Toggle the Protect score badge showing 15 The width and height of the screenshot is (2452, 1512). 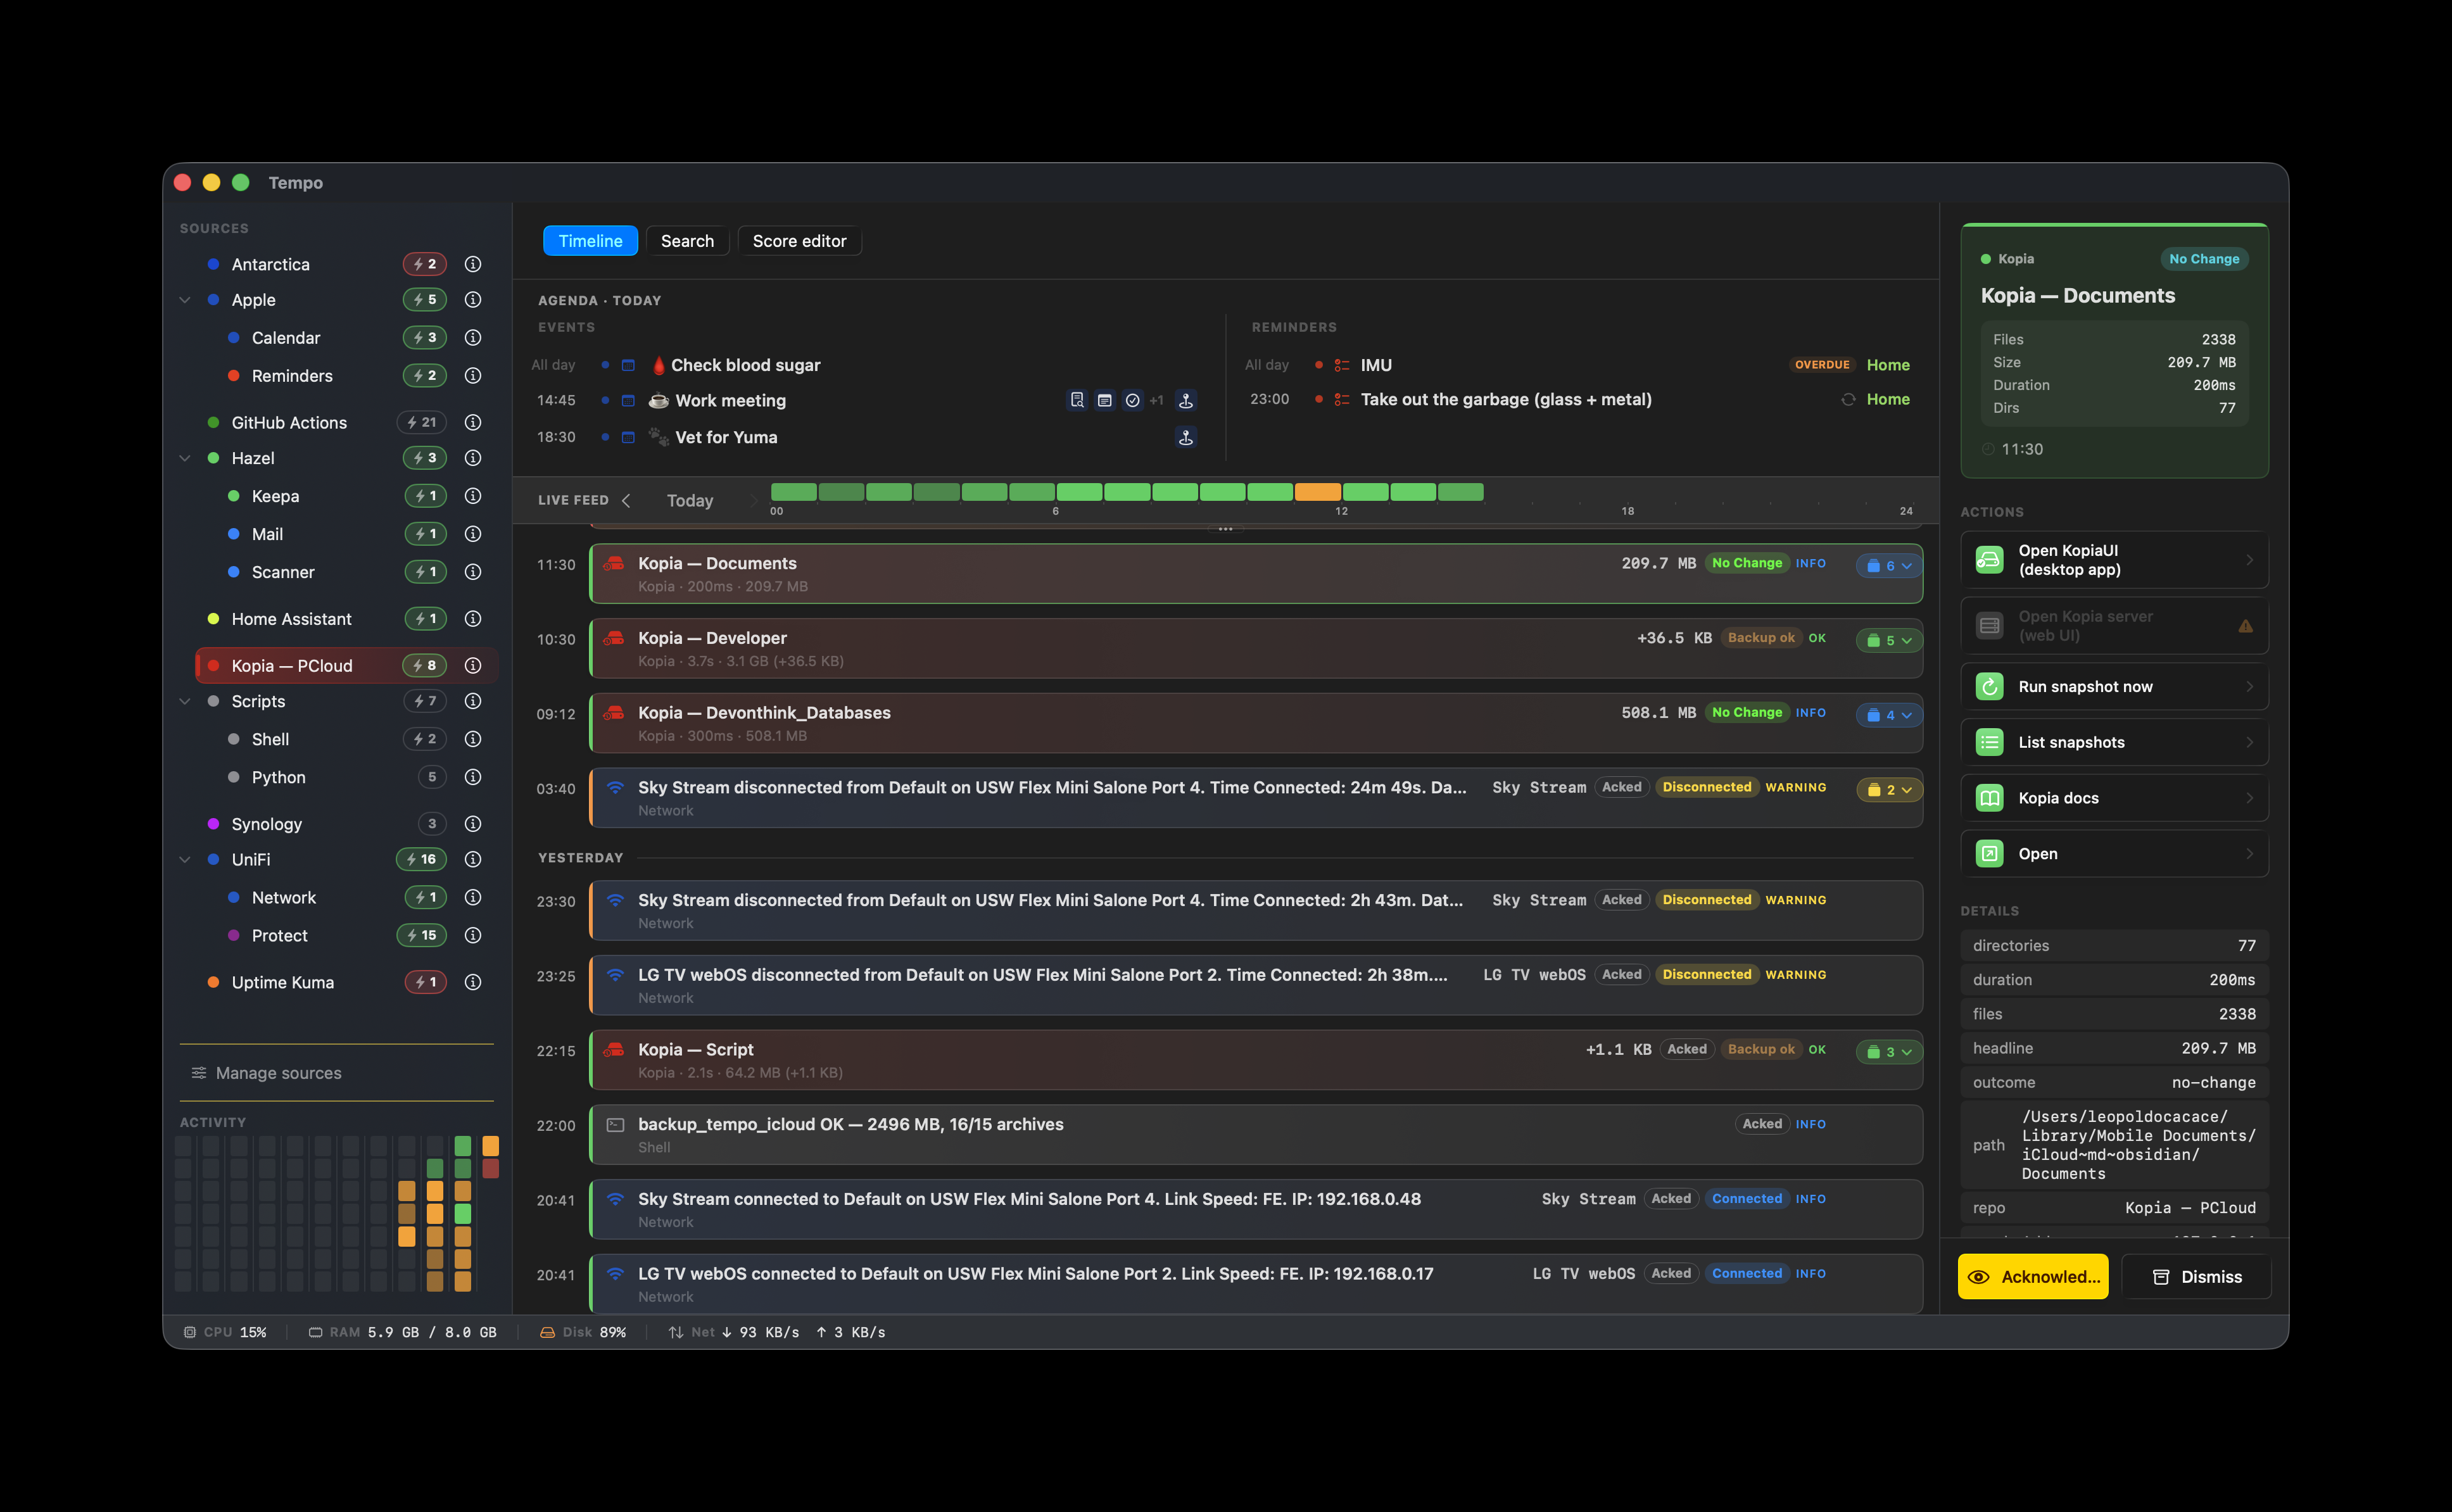click(x=422, y=935)
